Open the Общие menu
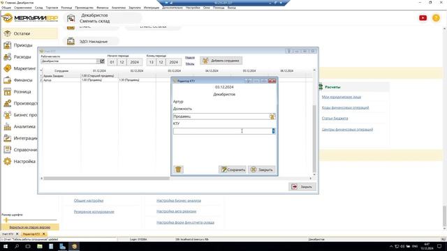Image resolution: width=447 pixels, height=251 pixels. [x=6, y=8]
